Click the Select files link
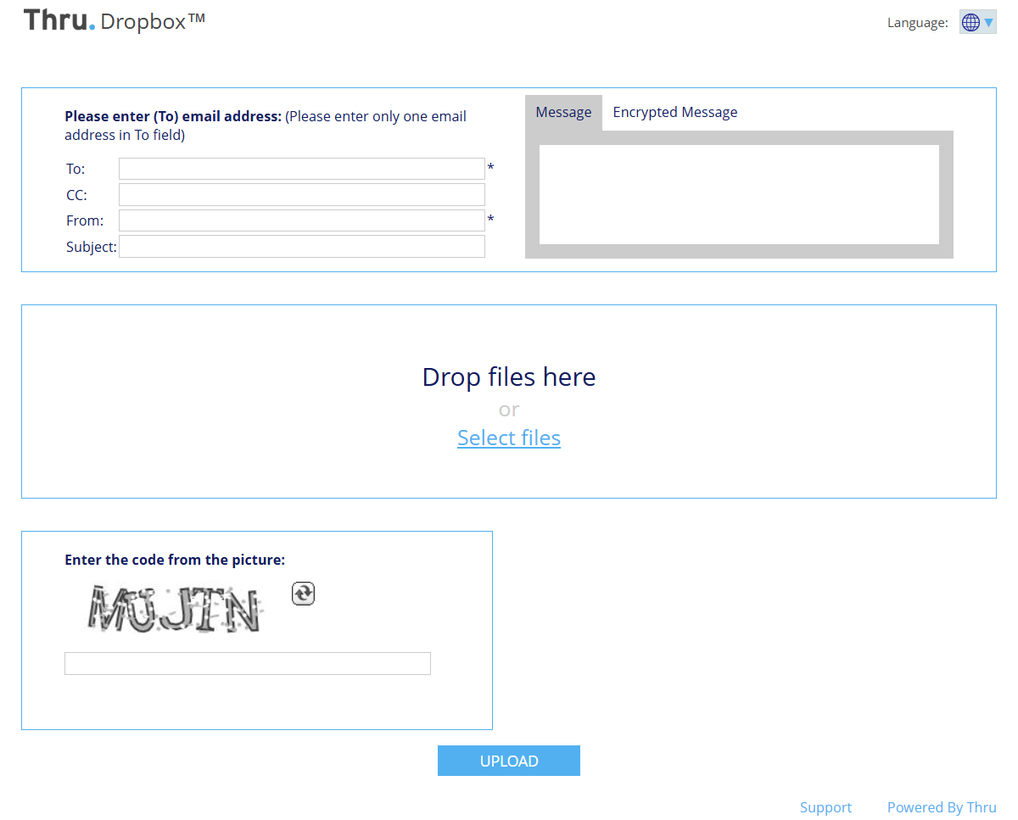Viewport: 1018px width, 820px height. click(508, 438)
